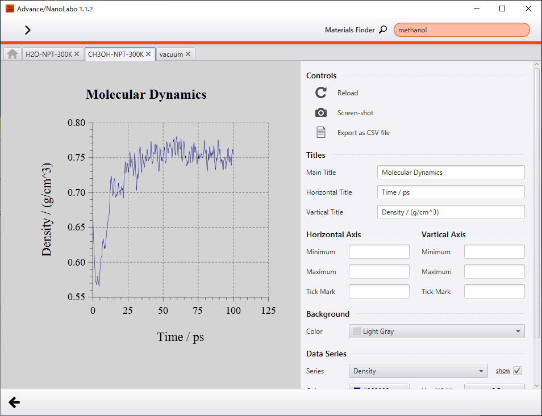Click the settings panel scrollbar
Image resolution: width=542 pixels, height=416 pixels.
537,203
